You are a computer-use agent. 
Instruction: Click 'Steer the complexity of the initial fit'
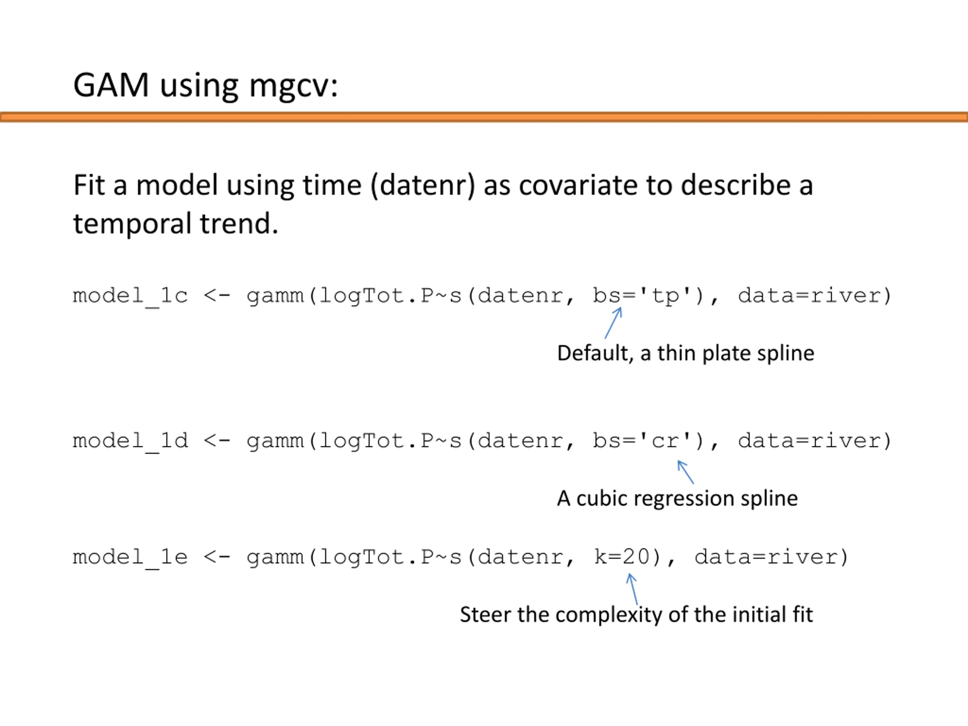636,615
